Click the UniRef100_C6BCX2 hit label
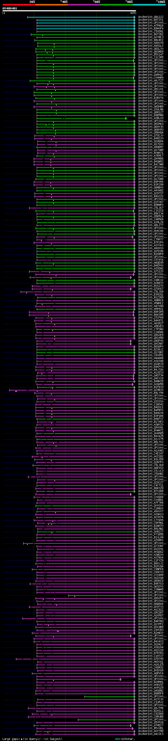The image size is (168, 741). (151, 280)
